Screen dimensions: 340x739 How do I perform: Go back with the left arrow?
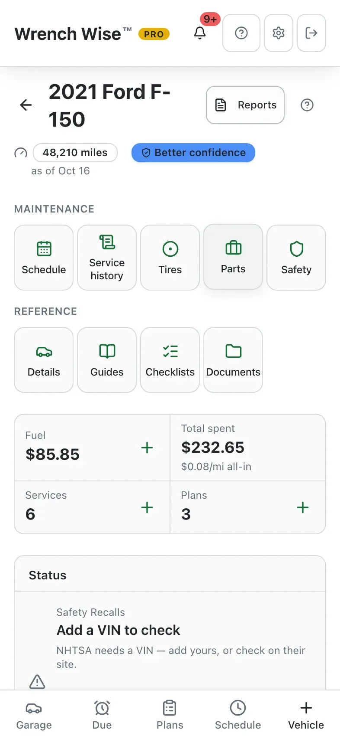tap(26, 105)
